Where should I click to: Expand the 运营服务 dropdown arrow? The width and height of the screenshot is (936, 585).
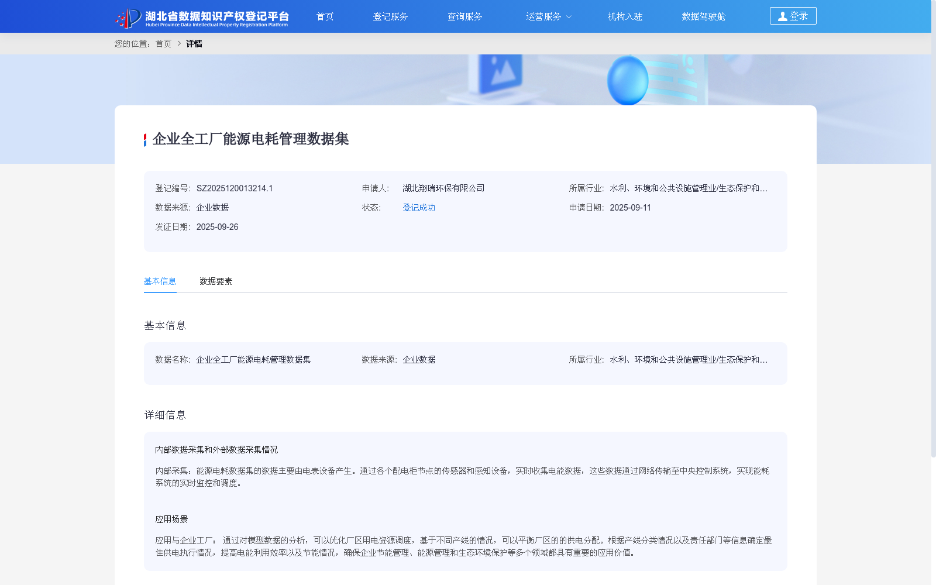tap(569, 17)
